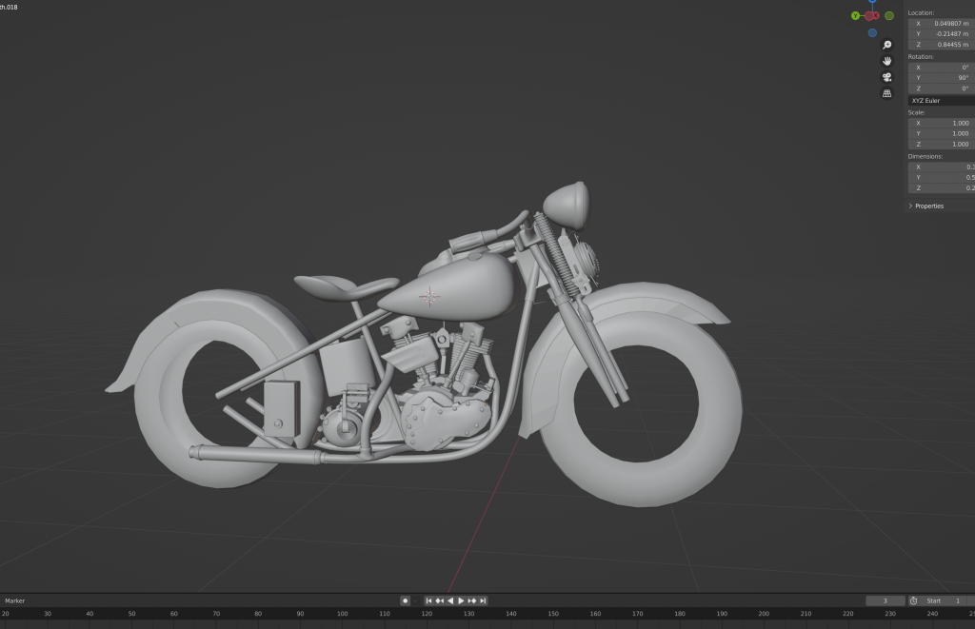Toggle the auto keying record button
Viewport: 975px width, 629px height.
405,600
